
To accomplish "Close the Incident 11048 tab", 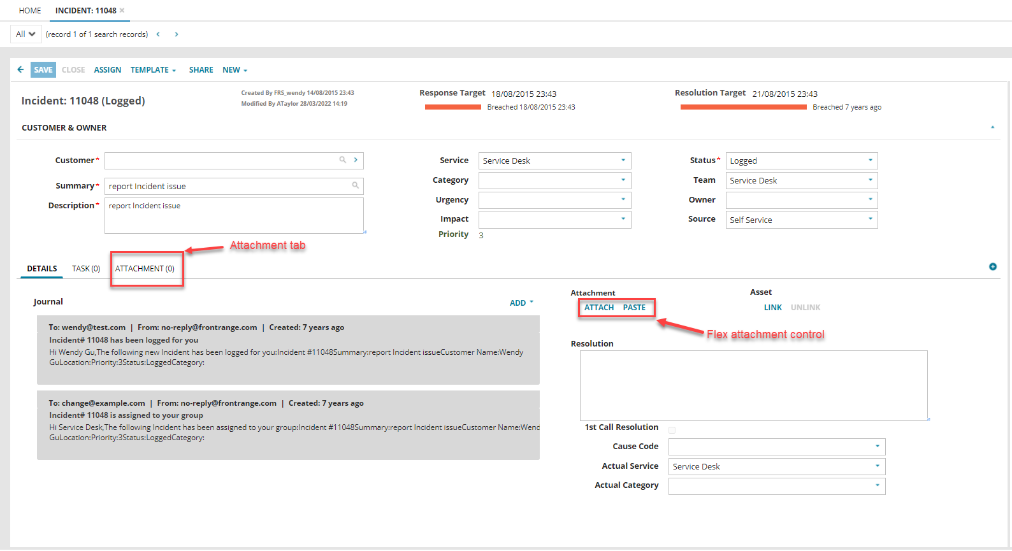I will click(x=122, y=10).
